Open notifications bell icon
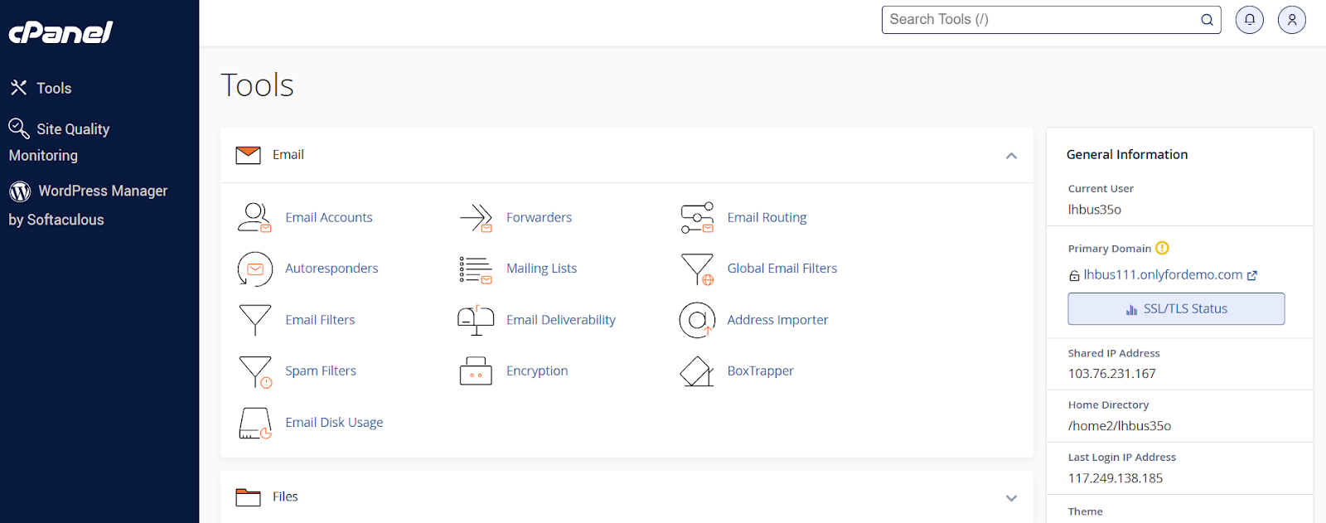This screenshot has width=1326, height=523. tap(1250, 20)
